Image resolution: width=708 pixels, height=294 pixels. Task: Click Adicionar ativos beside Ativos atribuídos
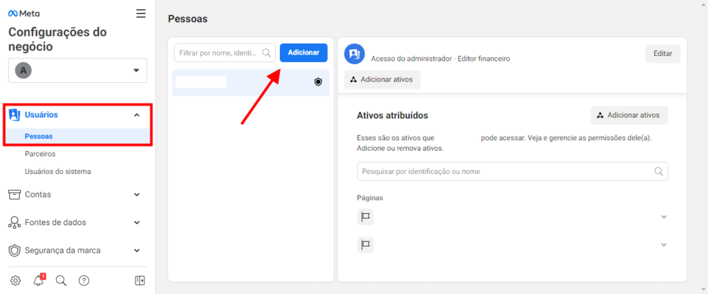[x=629, y=115]
